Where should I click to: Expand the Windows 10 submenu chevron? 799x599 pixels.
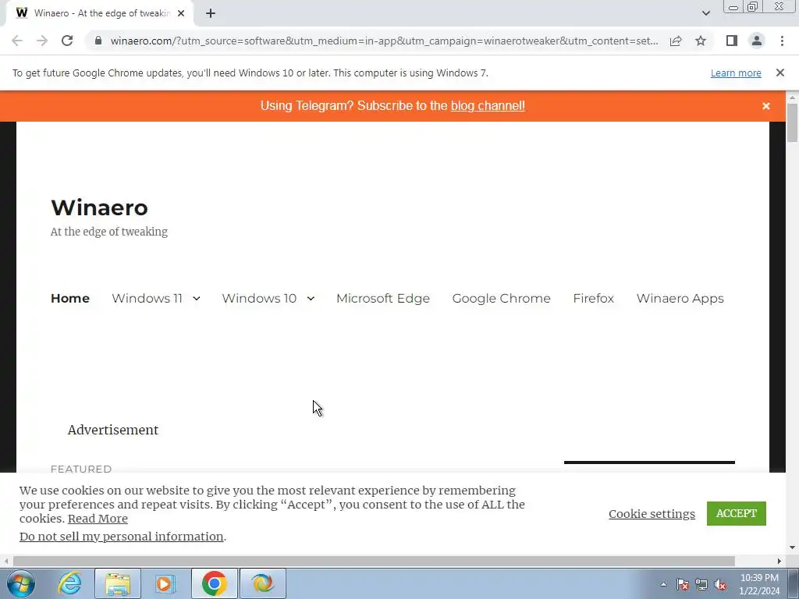tap(311, 299)
